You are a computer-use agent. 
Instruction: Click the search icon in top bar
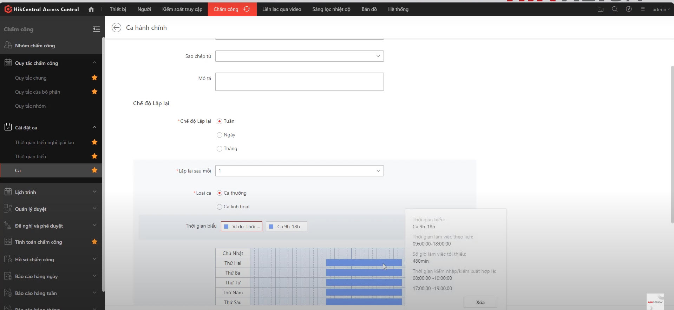(x=614, y=9)
